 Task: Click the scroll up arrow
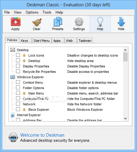tap(125, 50)
